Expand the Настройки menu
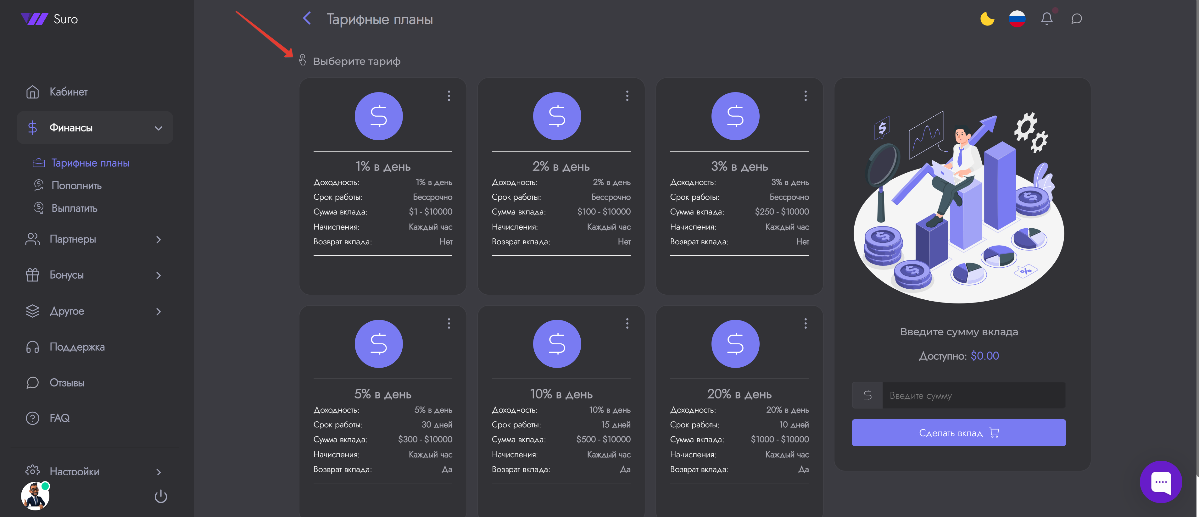Screen dimensions: 1199x517 [95, 470]
